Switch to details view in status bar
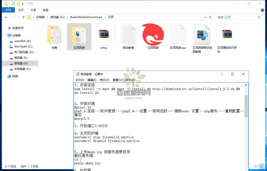The image size is (267, 171). click(256, 166)
